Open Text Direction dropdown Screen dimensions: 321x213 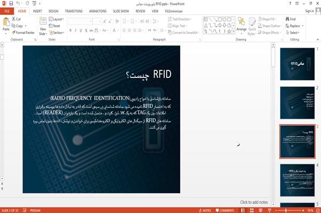pos(180,19)
